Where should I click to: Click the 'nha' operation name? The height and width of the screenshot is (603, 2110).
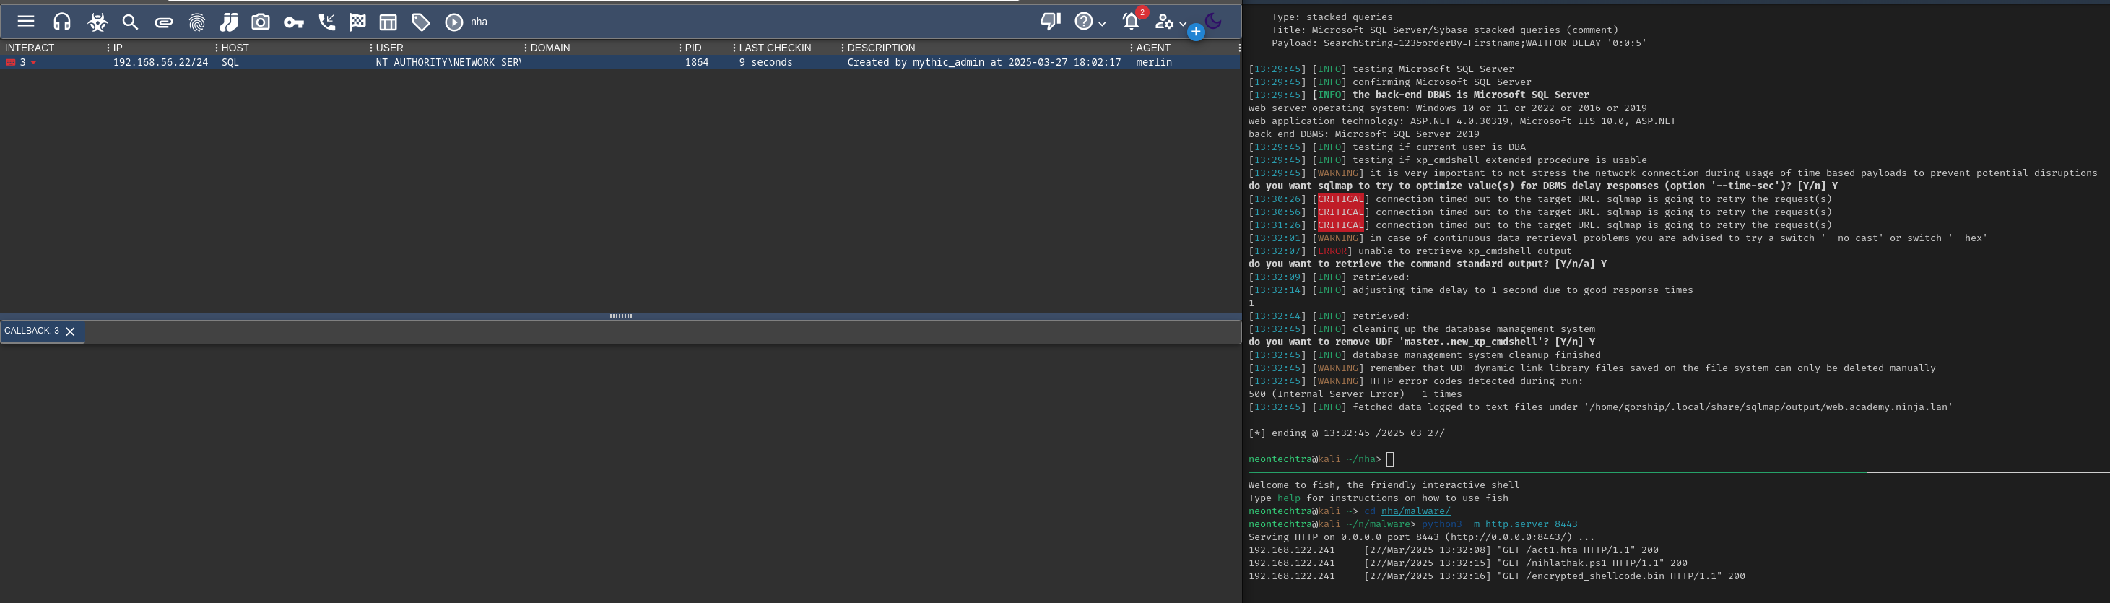[479, 22]
